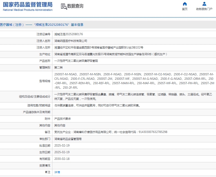Click the 生产地址 label
Screen dimensions: 216x177
45,54
